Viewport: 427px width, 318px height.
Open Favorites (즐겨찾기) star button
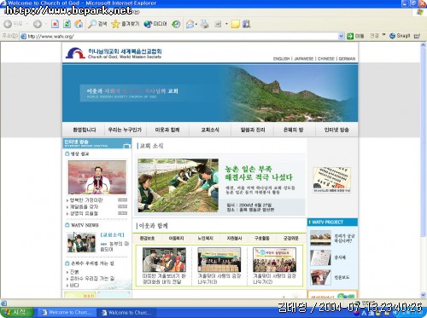126,24
